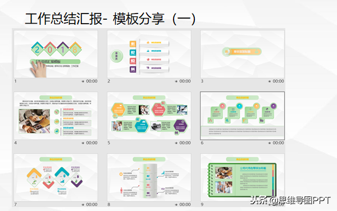Click slide number 4 label
Screen dimensions: 337x211
pyautogui.click(x=16, y=143)
